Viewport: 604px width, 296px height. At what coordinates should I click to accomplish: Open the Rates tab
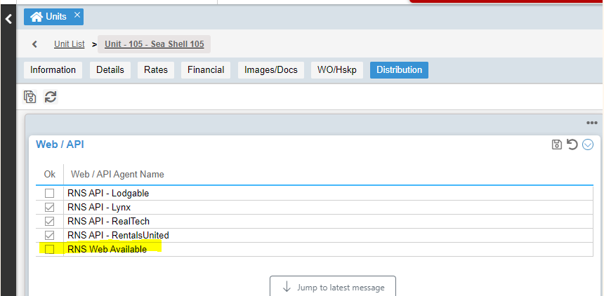(x=156, y=70)
